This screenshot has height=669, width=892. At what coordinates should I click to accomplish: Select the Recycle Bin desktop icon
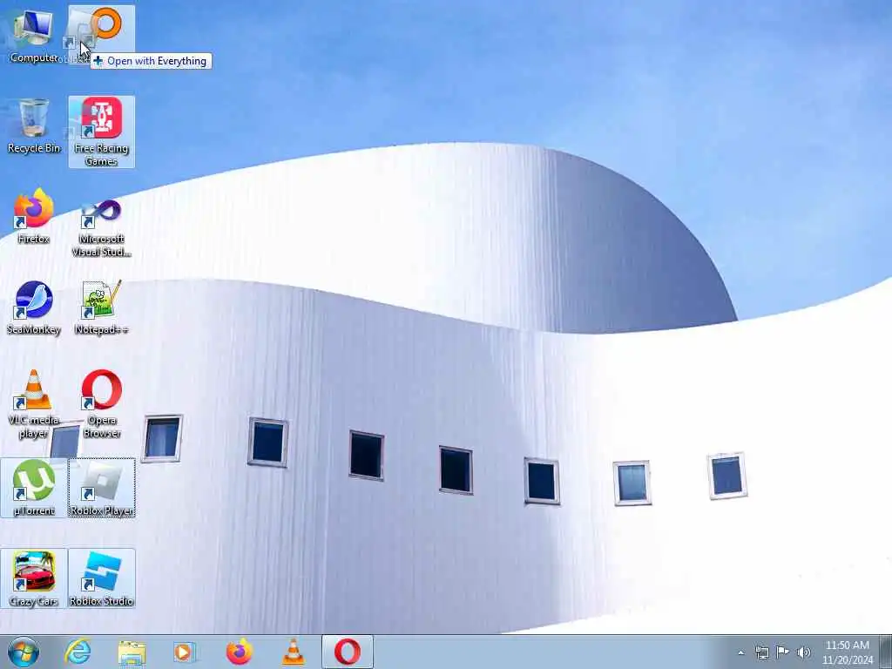tap(34, 126)
